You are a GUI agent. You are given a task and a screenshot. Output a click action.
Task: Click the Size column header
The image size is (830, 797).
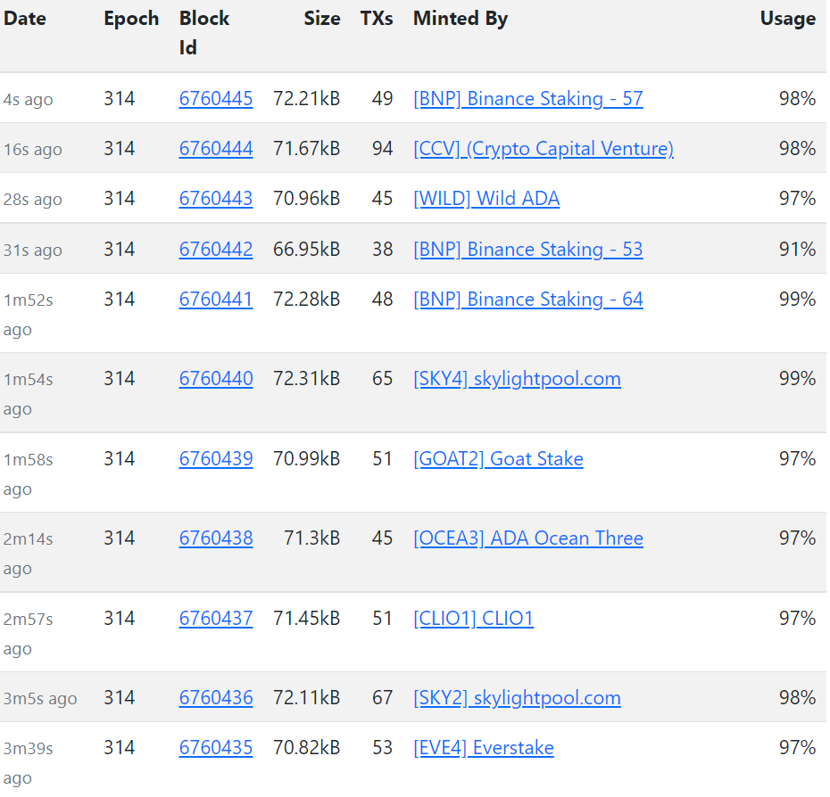(322, 19)
